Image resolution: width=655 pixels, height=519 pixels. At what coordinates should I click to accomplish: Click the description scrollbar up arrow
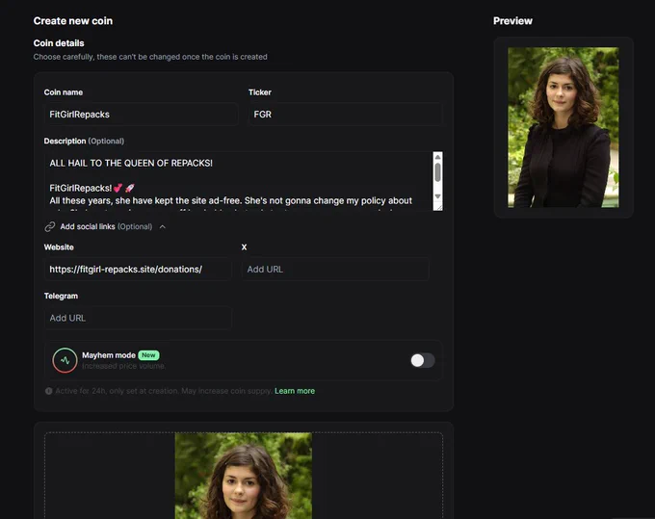[437, 157]
